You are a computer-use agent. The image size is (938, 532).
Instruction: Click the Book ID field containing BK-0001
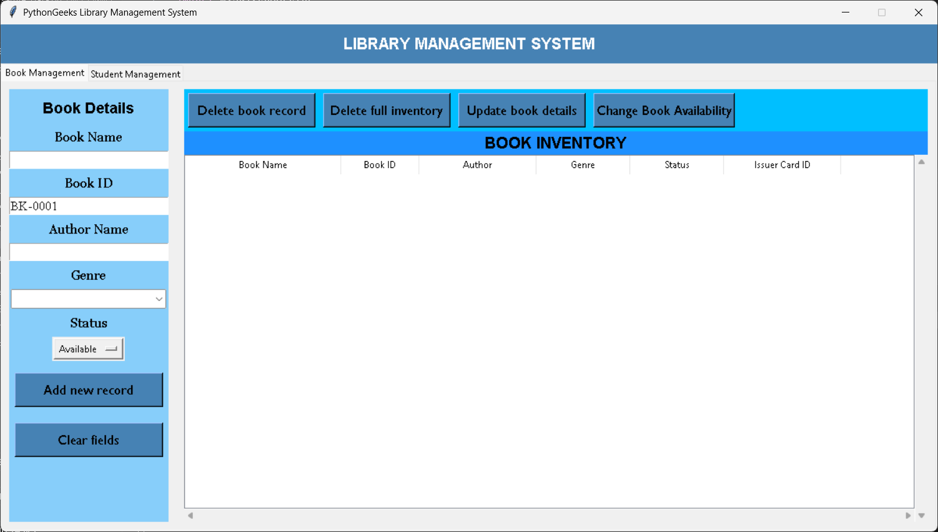coord(89,206)
